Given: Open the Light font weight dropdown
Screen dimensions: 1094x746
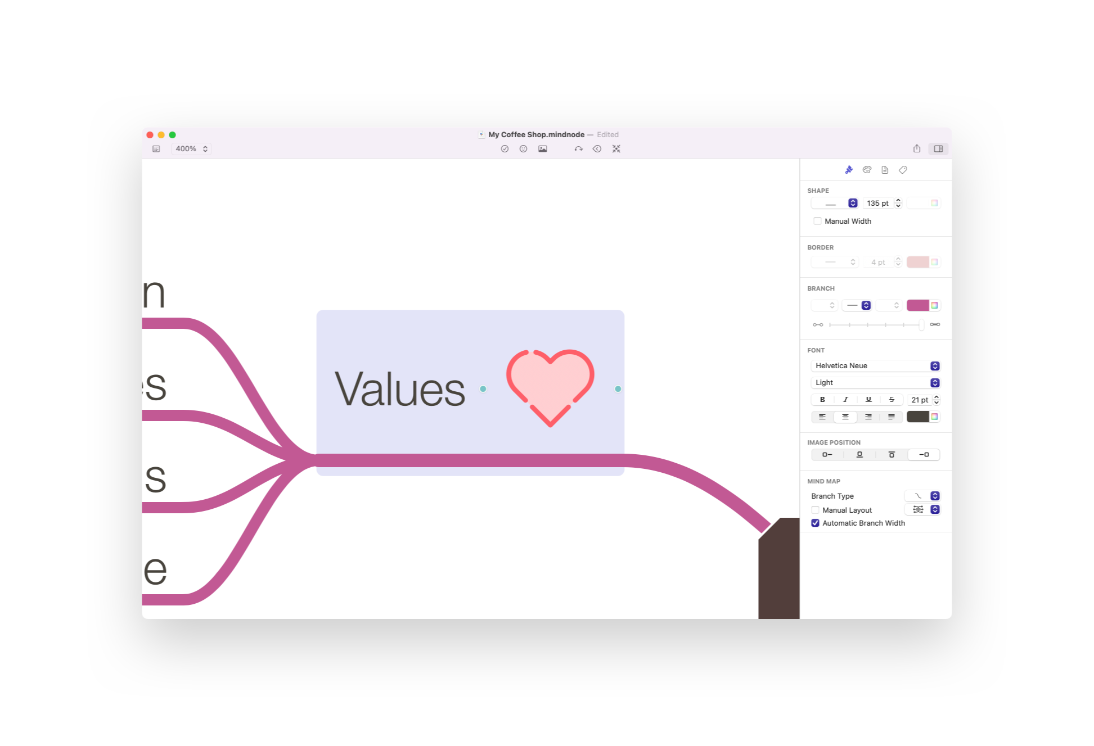Looking at the screenshot, I should point(875,382).
